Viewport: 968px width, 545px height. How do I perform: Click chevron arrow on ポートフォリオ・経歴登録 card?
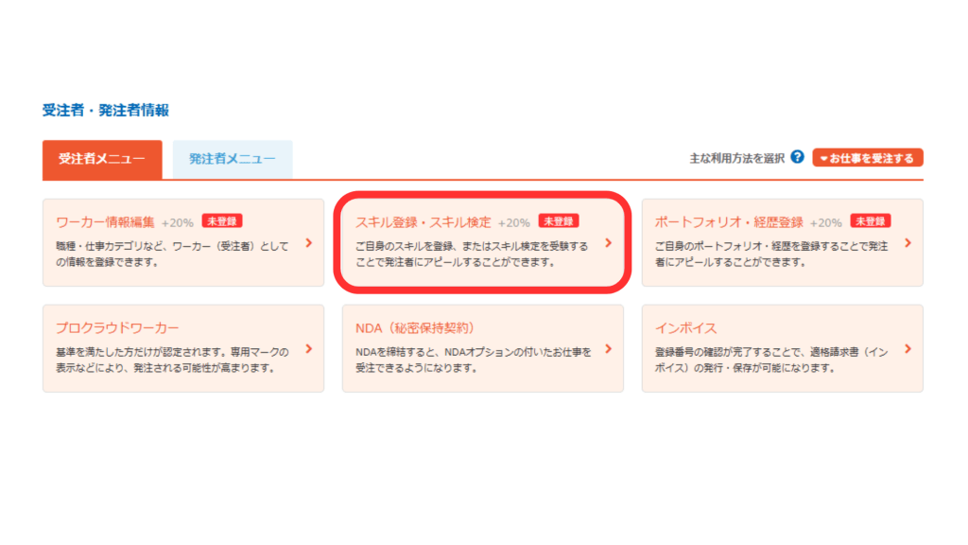pos(907,243)
